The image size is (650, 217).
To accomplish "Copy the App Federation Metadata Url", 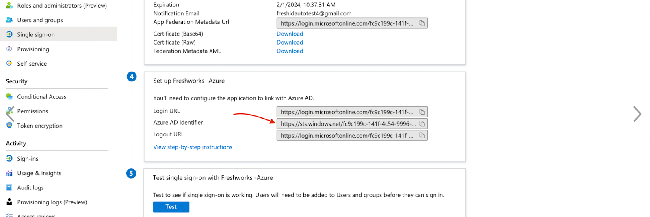I will 422,23.
